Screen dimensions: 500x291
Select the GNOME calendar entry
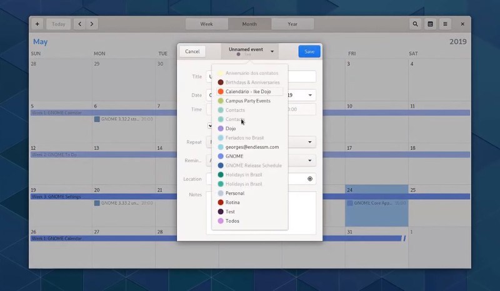pyautogui.click(x=249, y=156)
